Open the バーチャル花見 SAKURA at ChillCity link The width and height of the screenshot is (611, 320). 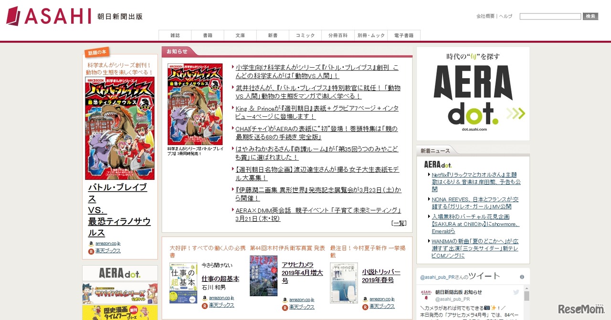(476, 224)
